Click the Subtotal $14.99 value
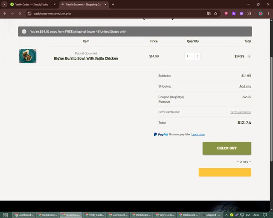 coord(246,76)
